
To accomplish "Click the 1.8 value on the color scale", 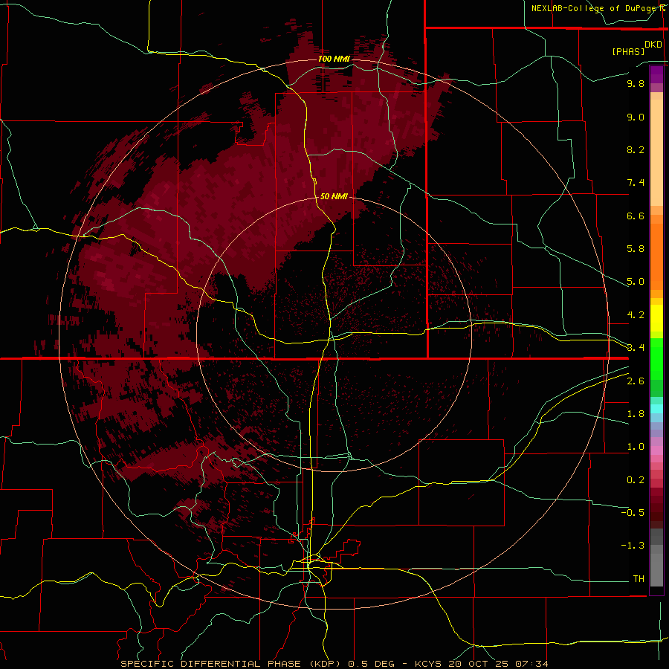I will tap(636, 414).
